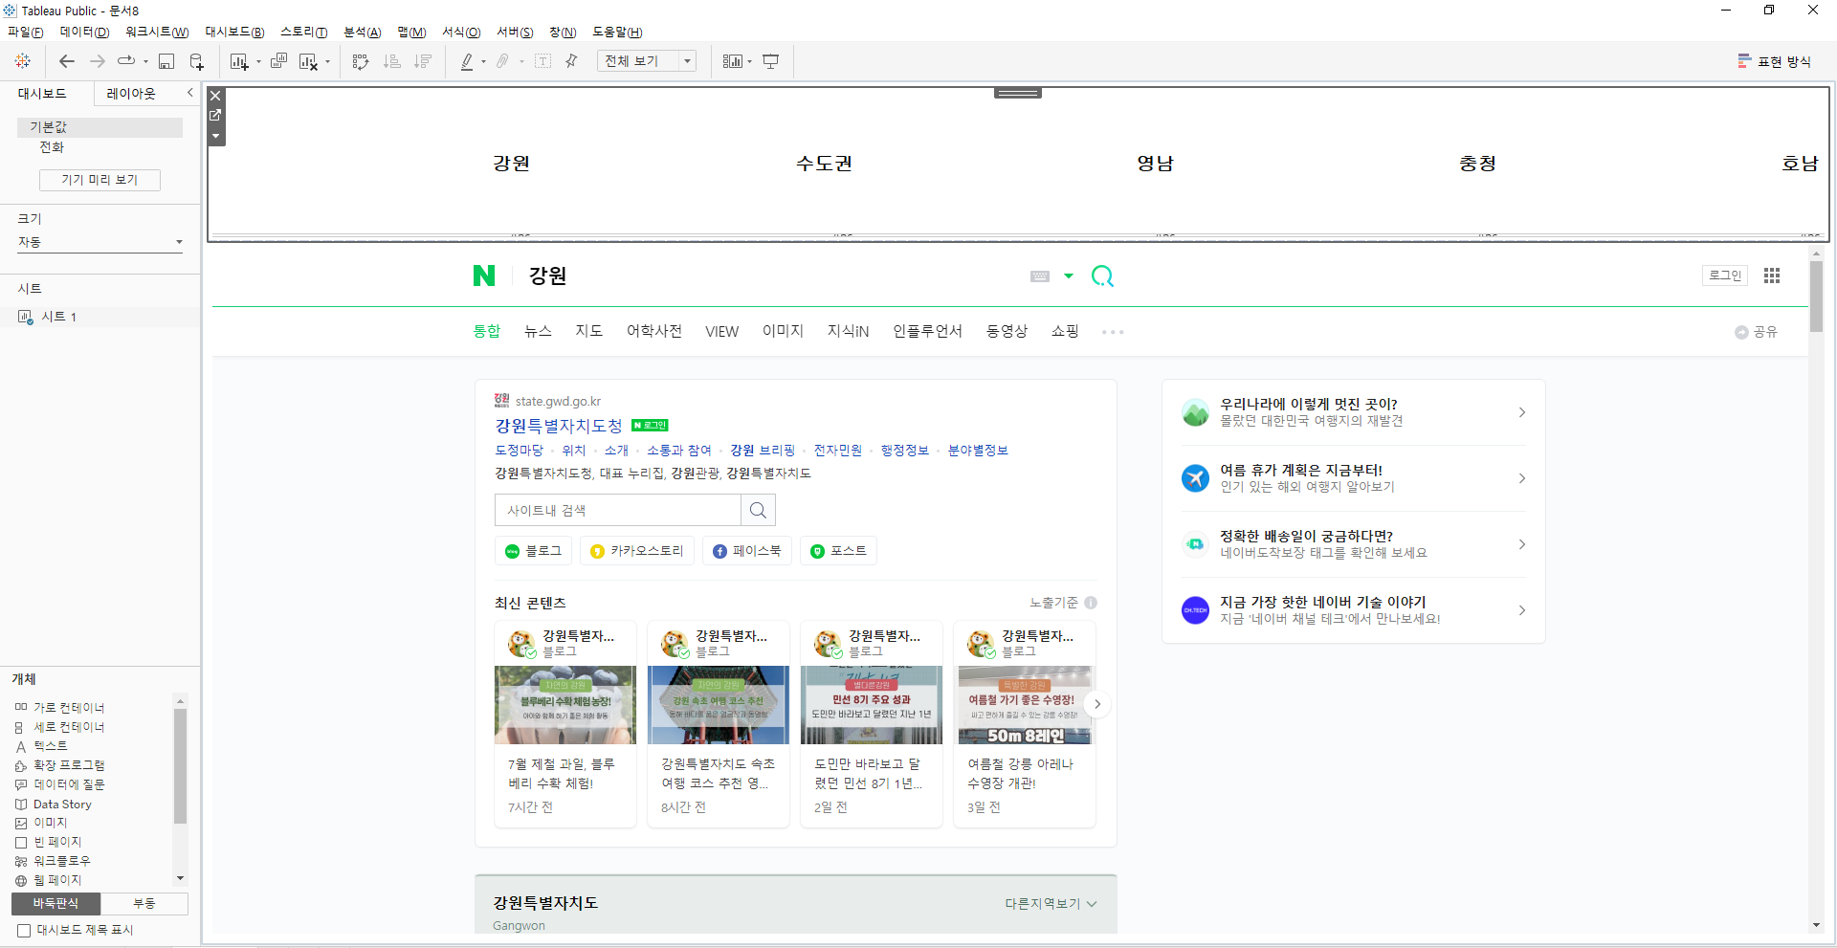Expand the new worksheet dropdown arrow

coord(258,62)
